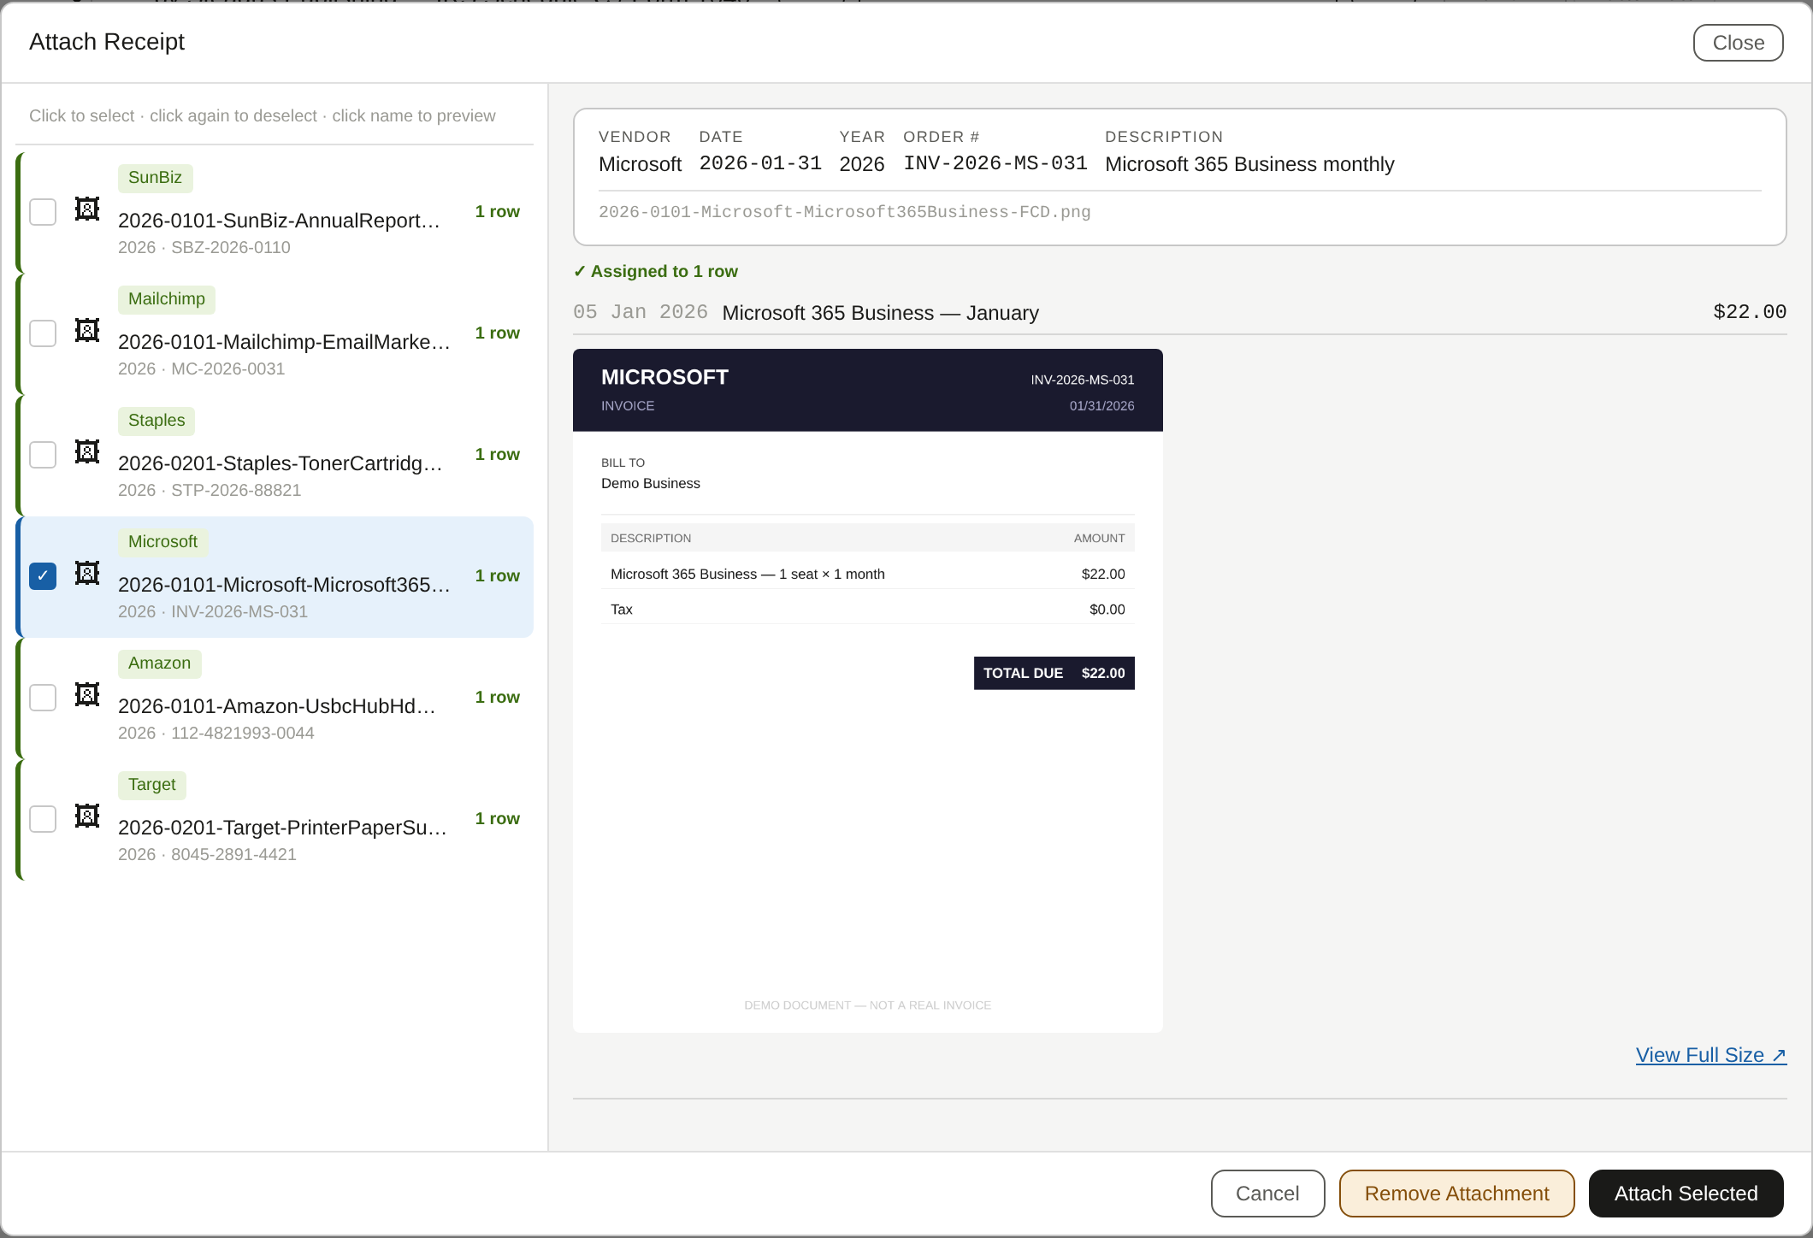
Task: Click the image icon of the Mailchimp receipt
Action: point(87,331)
